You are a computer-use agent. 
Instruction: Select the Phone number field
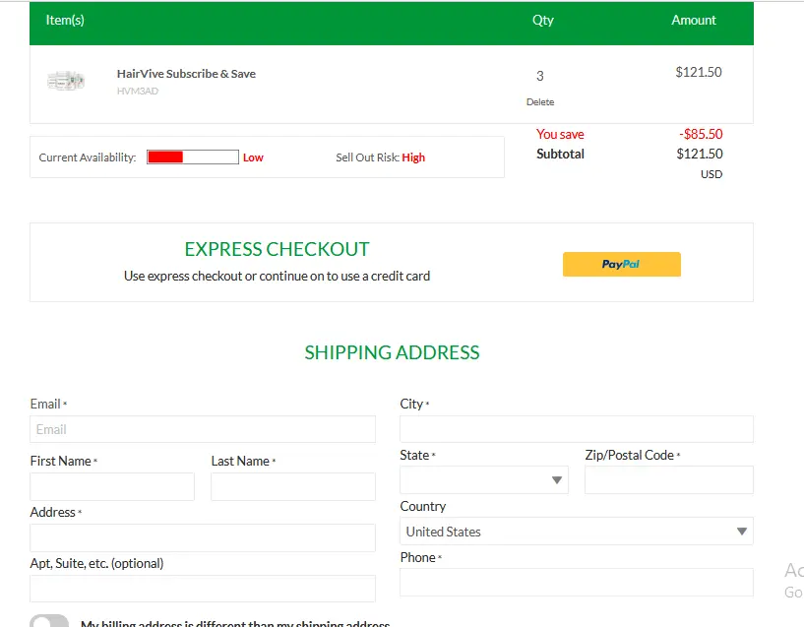(x=576, y=583)
